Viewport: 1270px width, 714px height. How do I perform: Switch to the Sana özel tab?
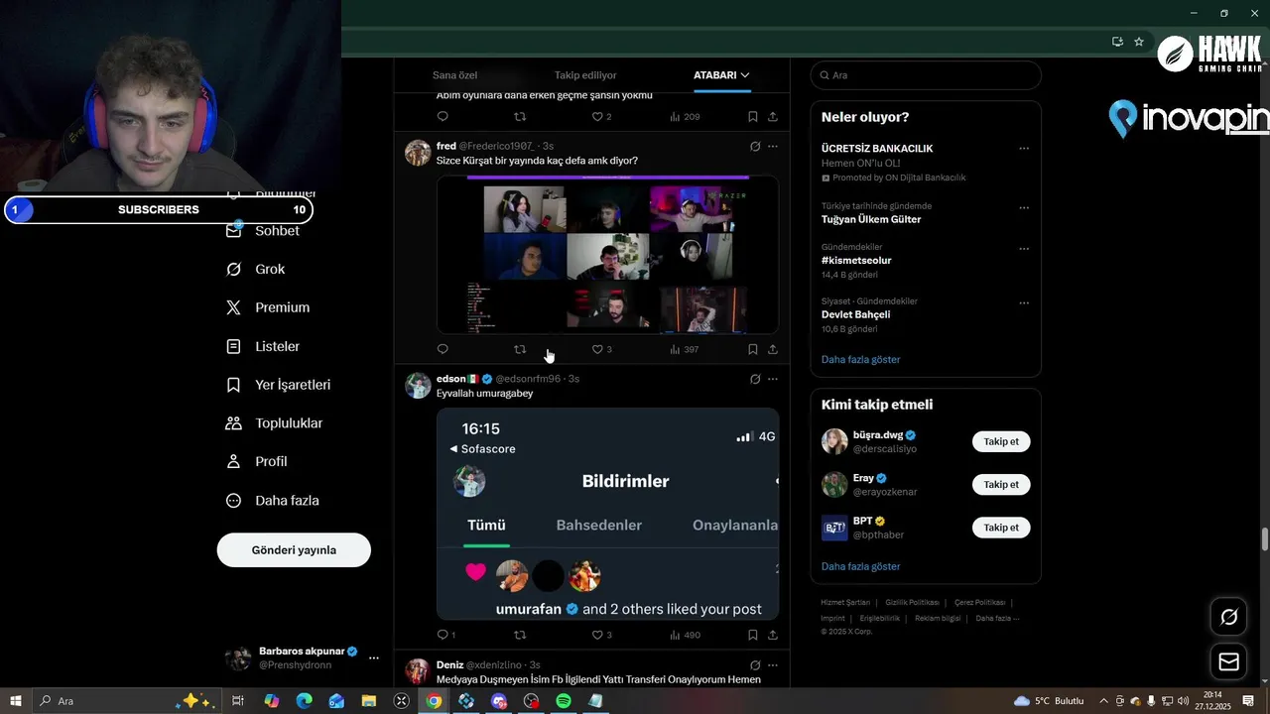pos(454,75)
